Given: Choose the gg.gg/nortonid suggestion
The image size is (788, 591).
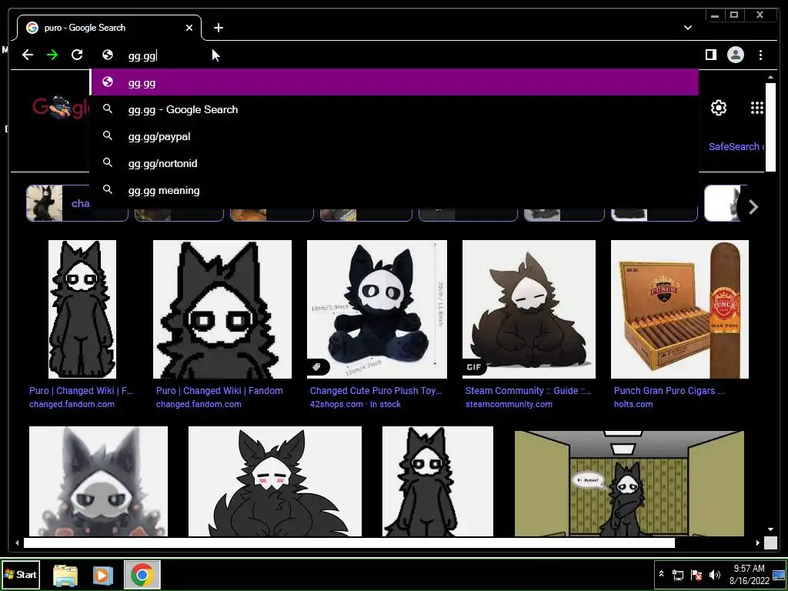Looking at the screenshot, I should tap(395, 163).
